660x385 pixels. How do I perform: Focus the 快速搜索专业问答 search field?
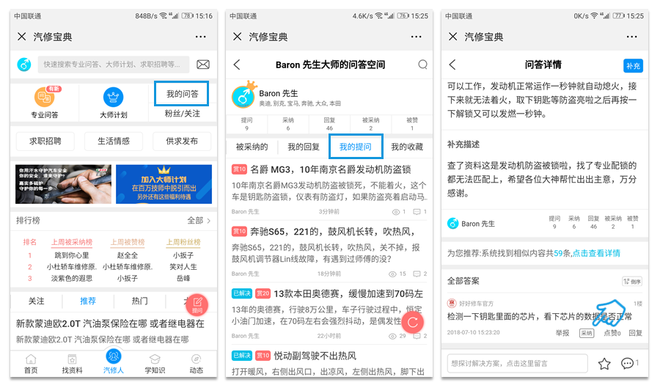114,65
